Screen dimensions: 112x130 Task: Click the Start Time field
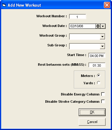[x=97, y=55]
